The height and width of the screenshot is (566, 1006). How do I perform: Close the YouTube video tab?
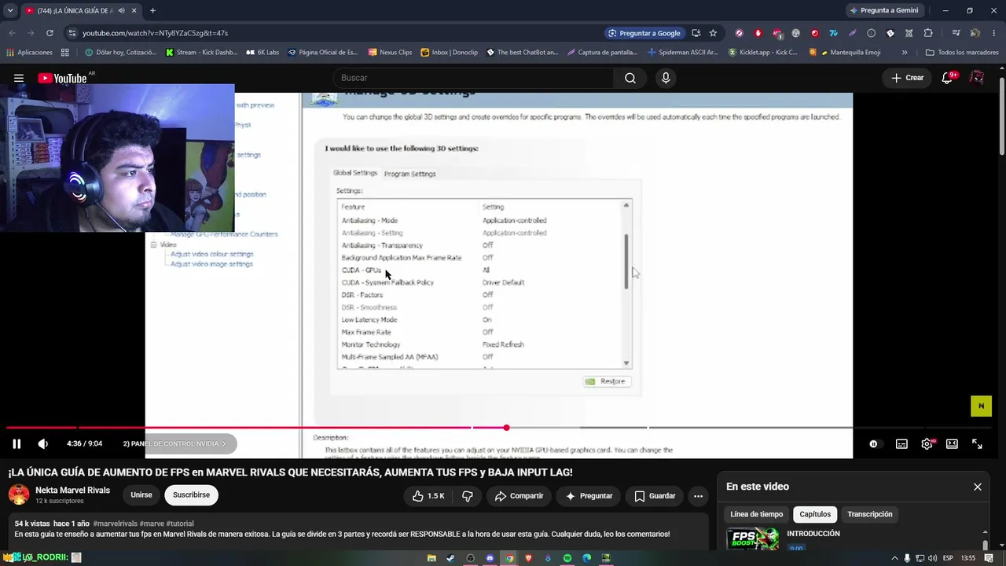[x=134, y=10]
